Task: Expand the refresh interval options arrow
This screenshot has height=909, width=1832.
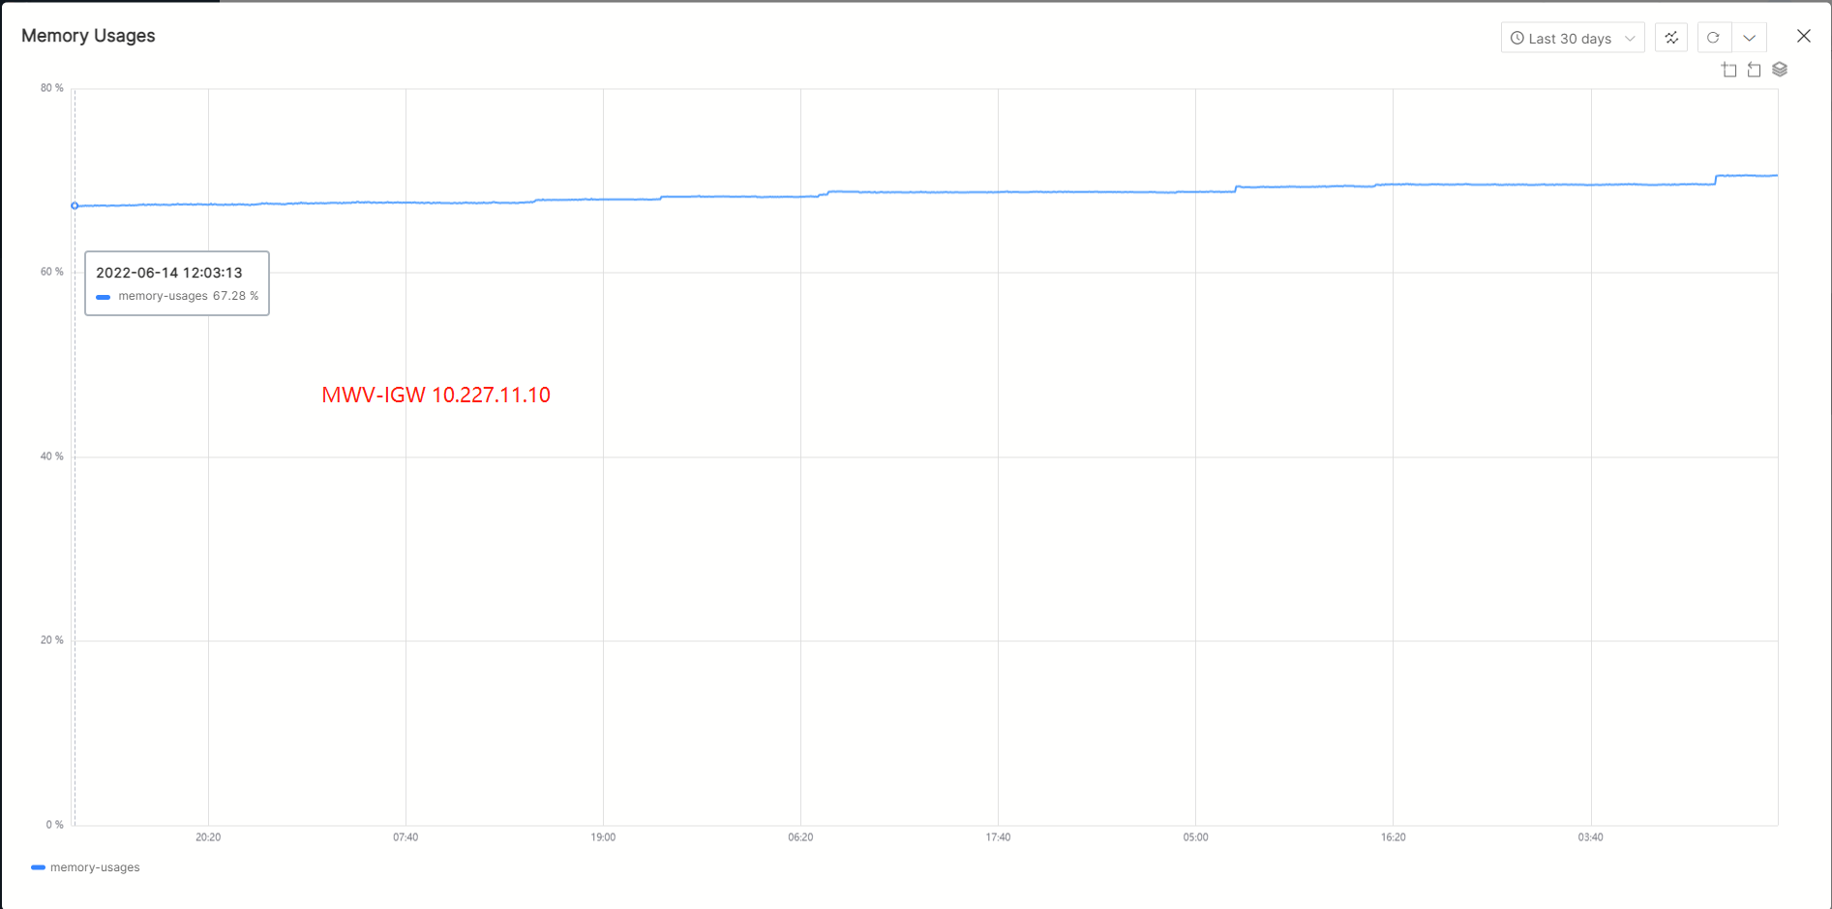Action: click(1750, 38)
